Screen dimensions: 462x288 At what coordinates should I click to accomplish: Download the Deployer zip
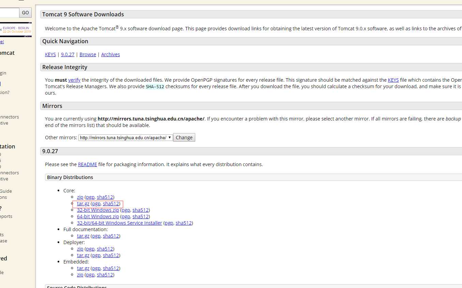click(x=80, y=249)
